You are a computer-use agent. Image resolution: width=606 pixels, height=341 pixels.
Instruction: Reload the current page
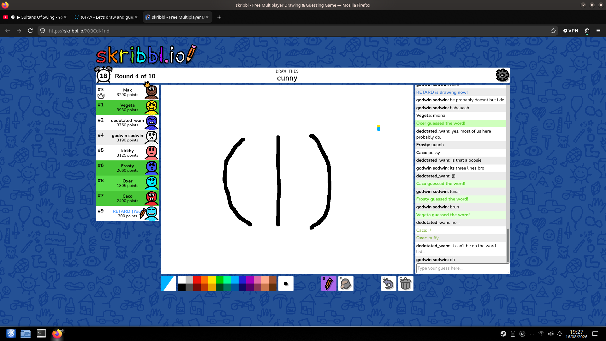pyautogui.click(x=30, y=31)
